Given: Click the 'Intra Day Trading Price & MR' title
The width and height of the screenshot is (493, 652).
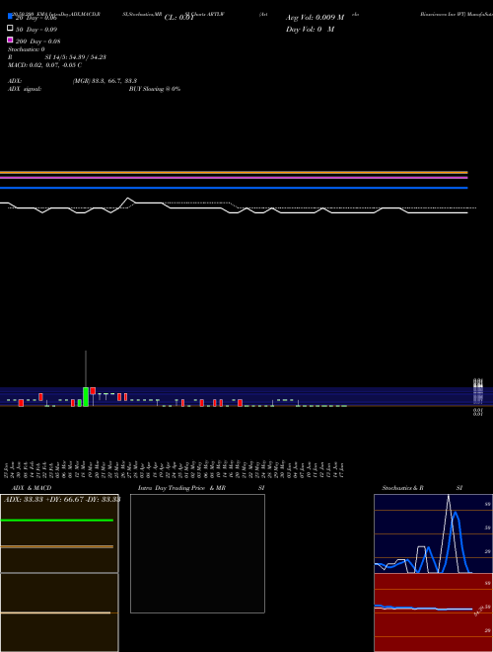Looking at the screenshot, I should pyautogui.click(x=181, y=488).
